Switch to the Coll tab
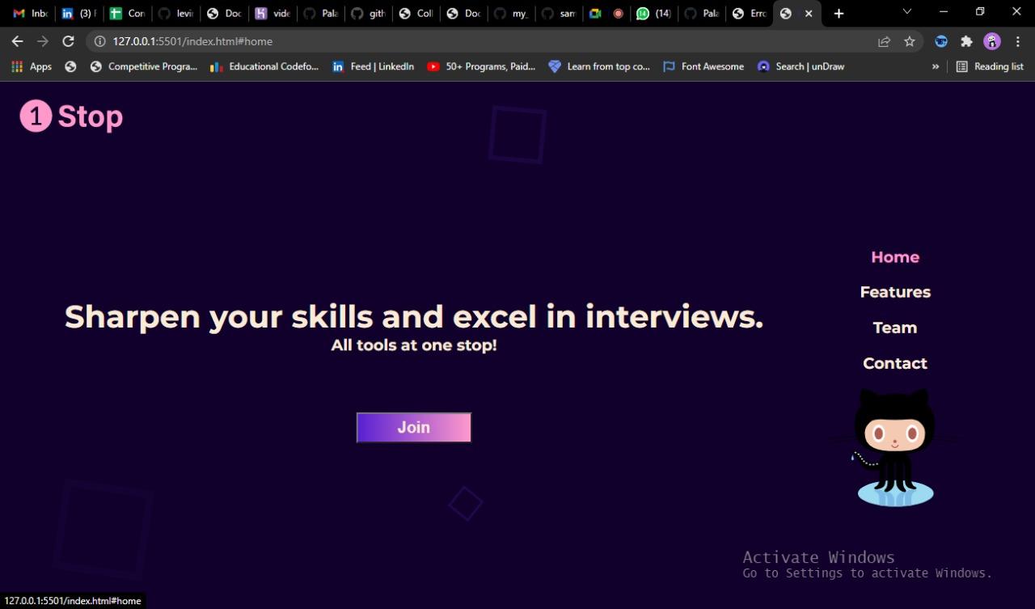The height and width of the screenshot is (609, 1035). [416, 14]
